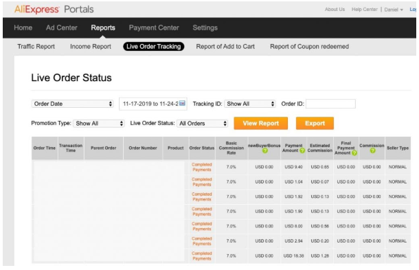
Task: Click Completed Payments in the USD 18.38 row
Action: (x=202, y=256)
